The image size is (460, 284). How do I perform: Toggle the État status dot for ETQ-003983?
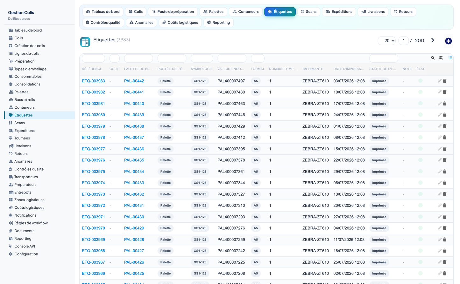(421, 81)
